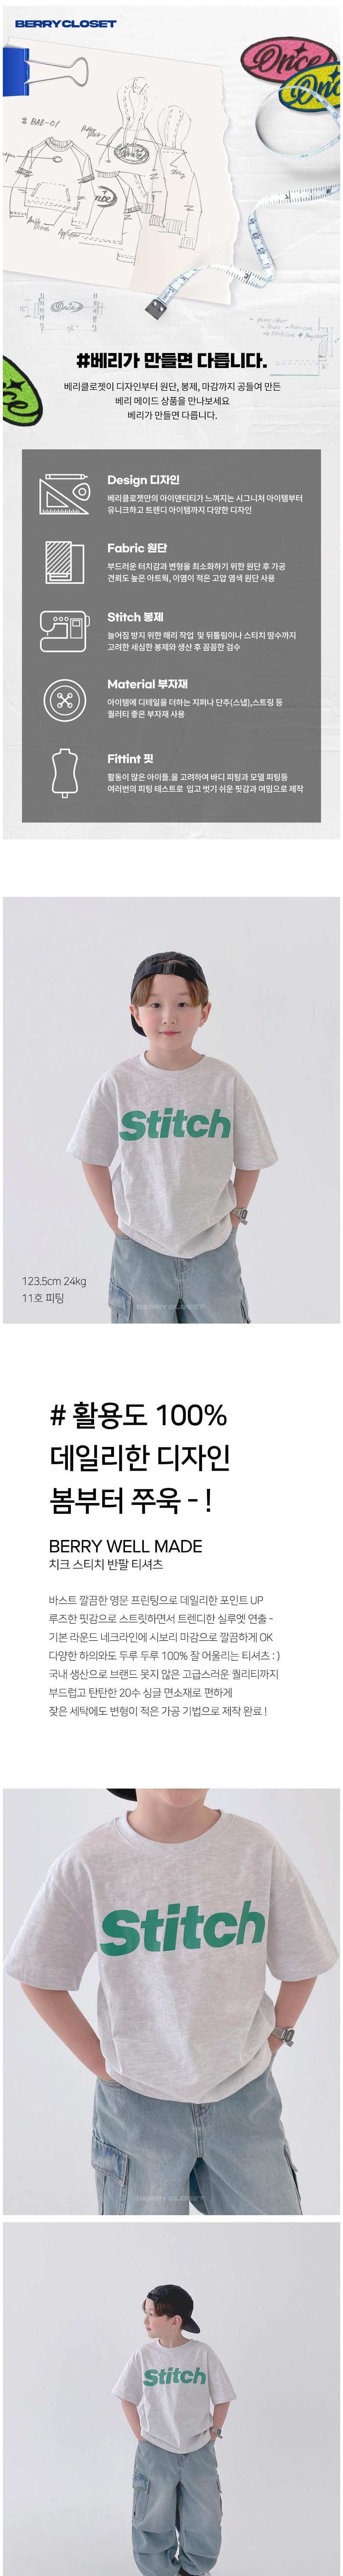Click the first model photo with cap

point(171,1110)
